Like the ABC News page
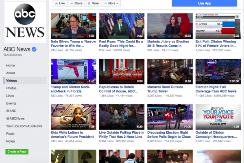The height and width of the screenshot is (163, 244). coord(60,3)
